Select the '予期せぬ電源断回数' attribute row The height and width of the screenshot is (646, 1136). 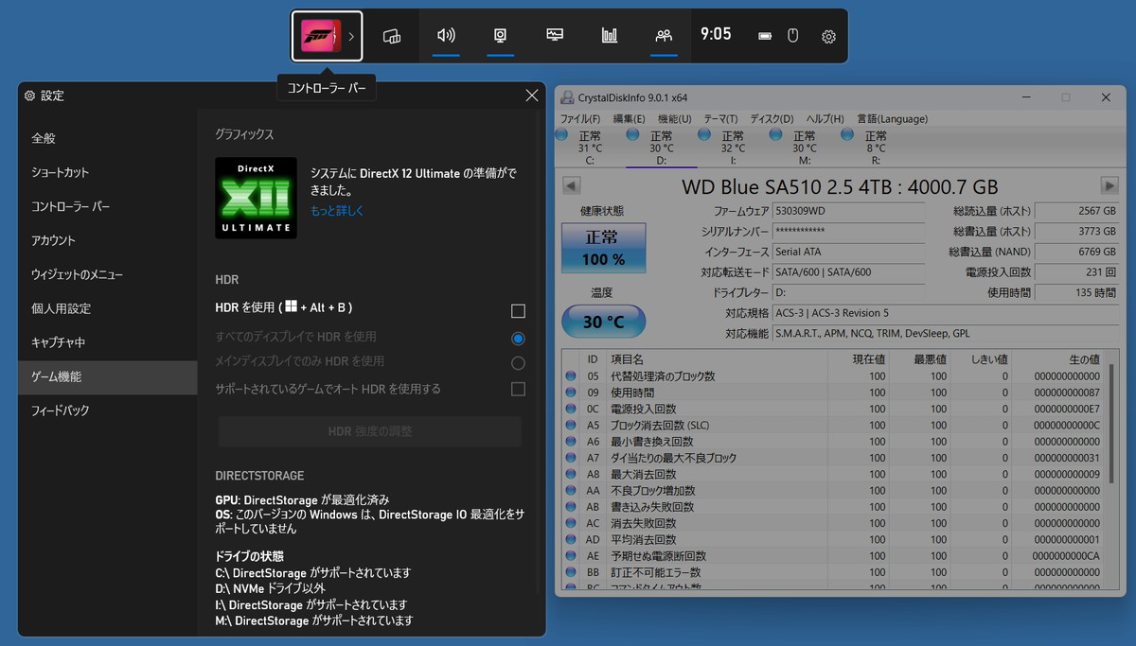(x=833, y=556)
